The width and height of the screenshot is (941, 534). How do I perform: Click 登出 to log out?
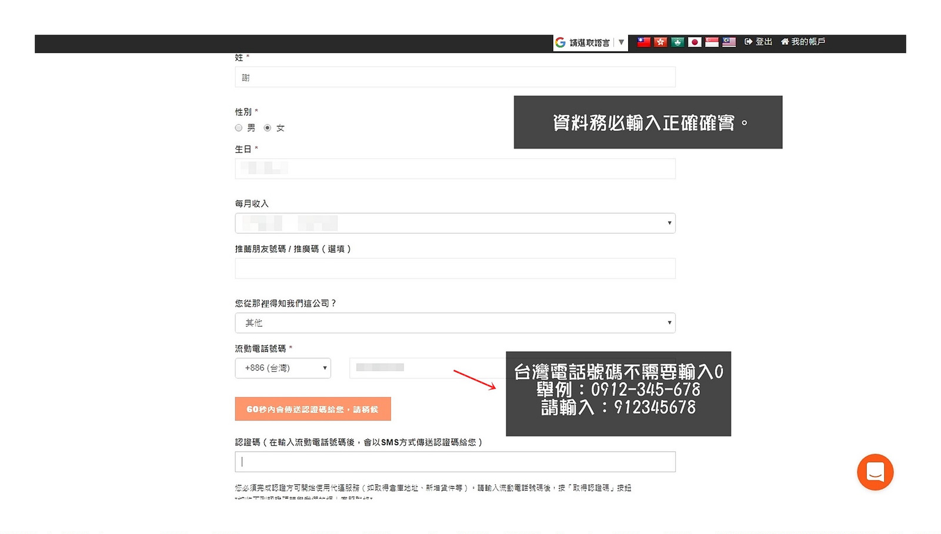click(758, 42)
